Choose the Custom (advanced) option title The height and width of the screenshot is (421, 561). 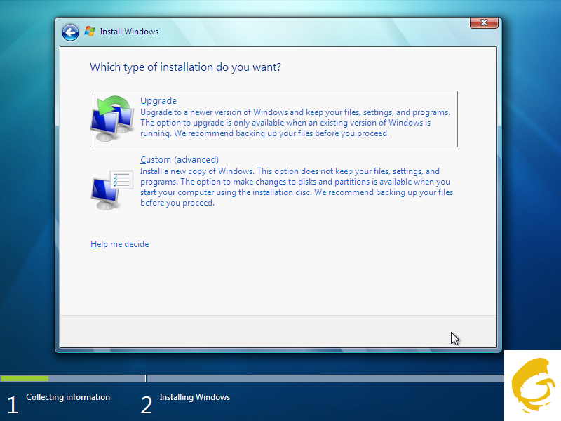[180, 160]
